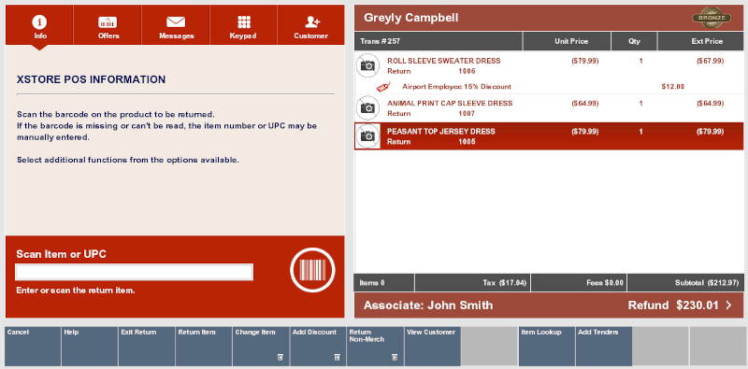Click the Subtotal ($212.97) cell
This screenshot has height=369, width=748.
(685, 283)
